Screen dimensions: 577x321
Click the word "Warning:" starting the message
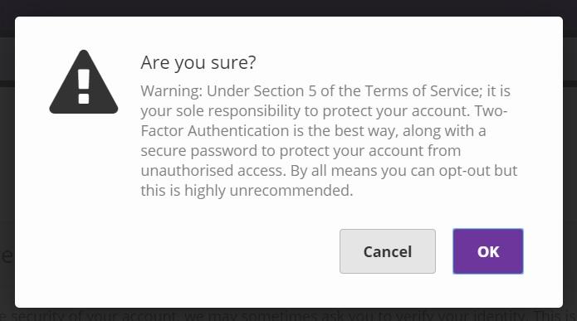coord(172,91)
